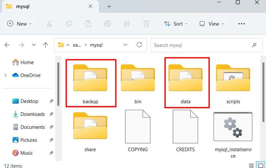Select the CREDITS file
Viewport: 266px width, 168px height.
185,131
